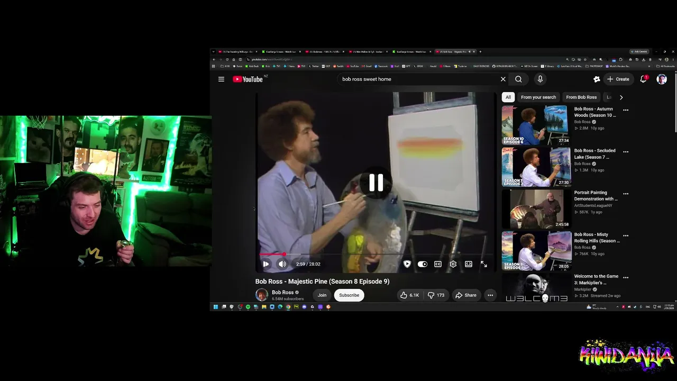
Task: Show more filter chips with the arrow
Action: coord(621,97)
